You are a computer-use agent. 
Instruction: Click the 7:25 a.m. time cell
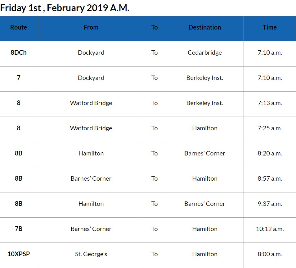(x=270, y=128)
